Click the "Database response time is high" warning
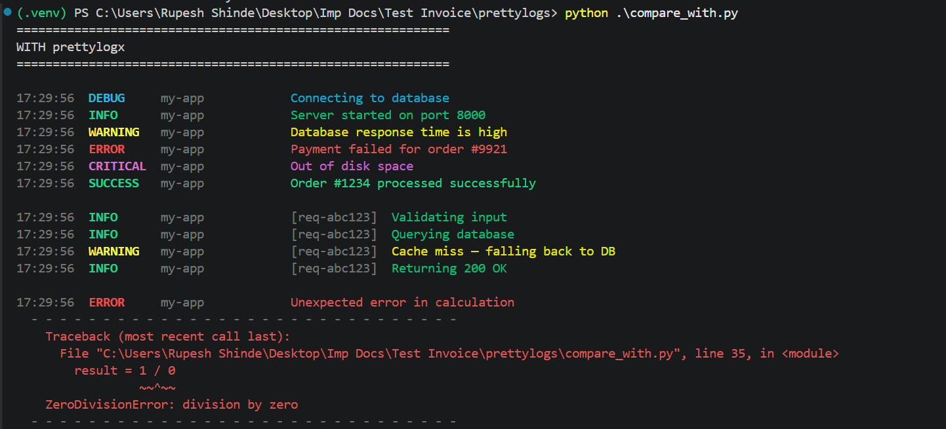Viewport: 946px width, 429px height. pyautogui.click(x=399, y=132)
